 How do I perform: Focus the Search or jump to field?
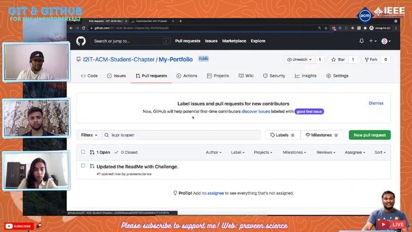pos(131,41)
